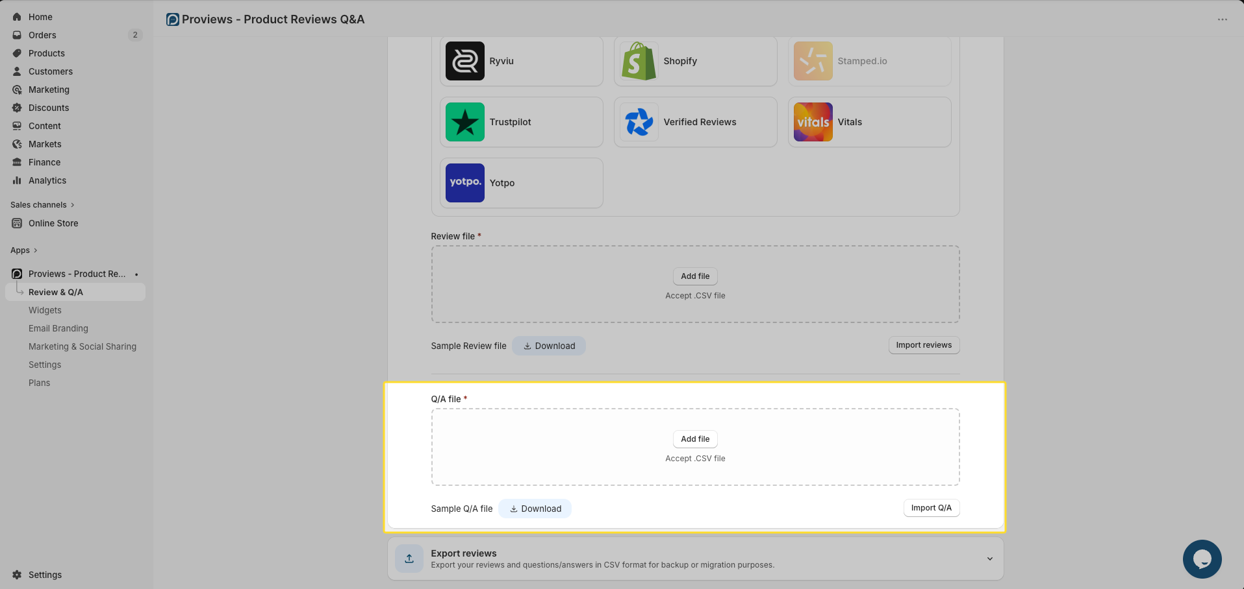
Task: Expand the Export reviews section chevron
Action: click(990, 559)
